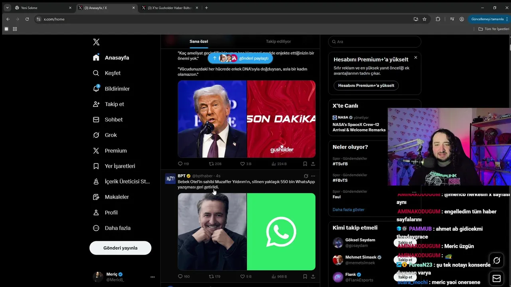Screen dimensions: 511x287
Task: Open Takip et in the sidebar
Action: tap(108, 104)
